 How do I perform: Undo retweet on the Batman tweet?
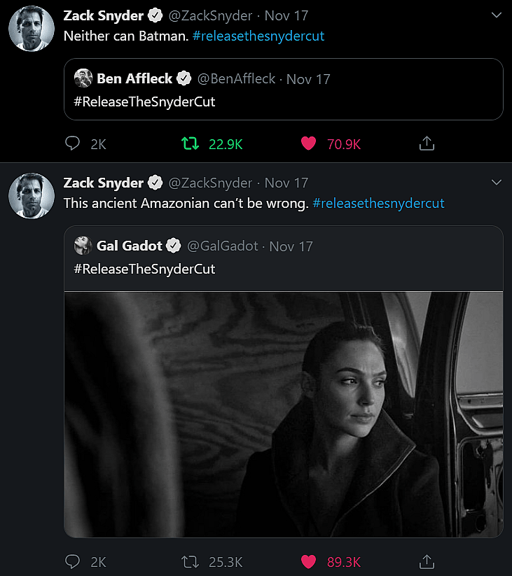click(190, 143)
